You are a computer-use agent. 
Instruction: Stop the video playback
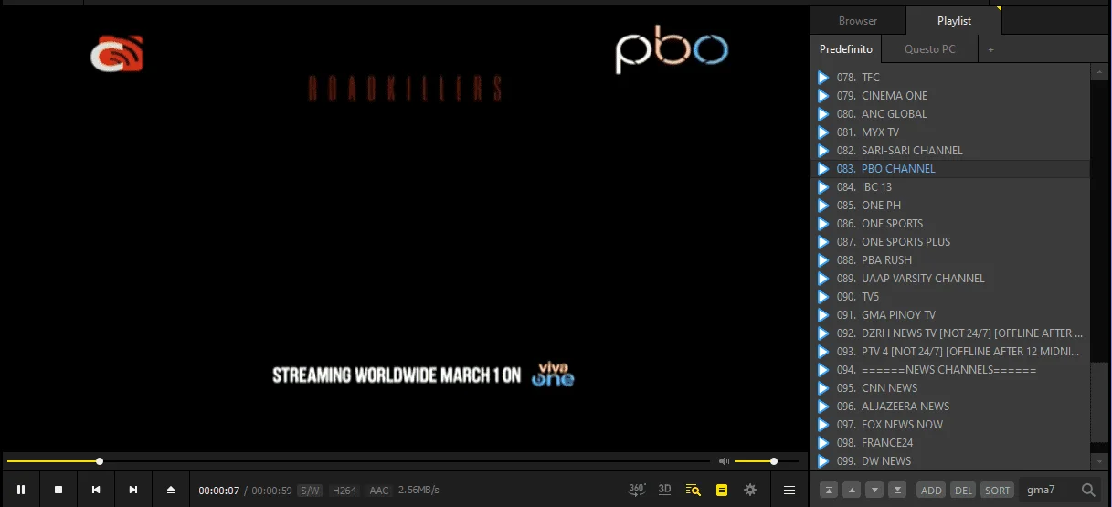[58, 490]
